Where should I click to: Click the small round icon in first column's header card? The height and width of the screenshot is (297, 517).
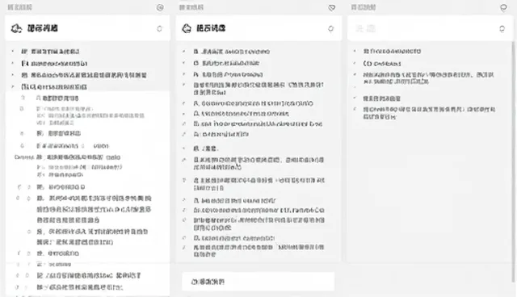(160, 28)
